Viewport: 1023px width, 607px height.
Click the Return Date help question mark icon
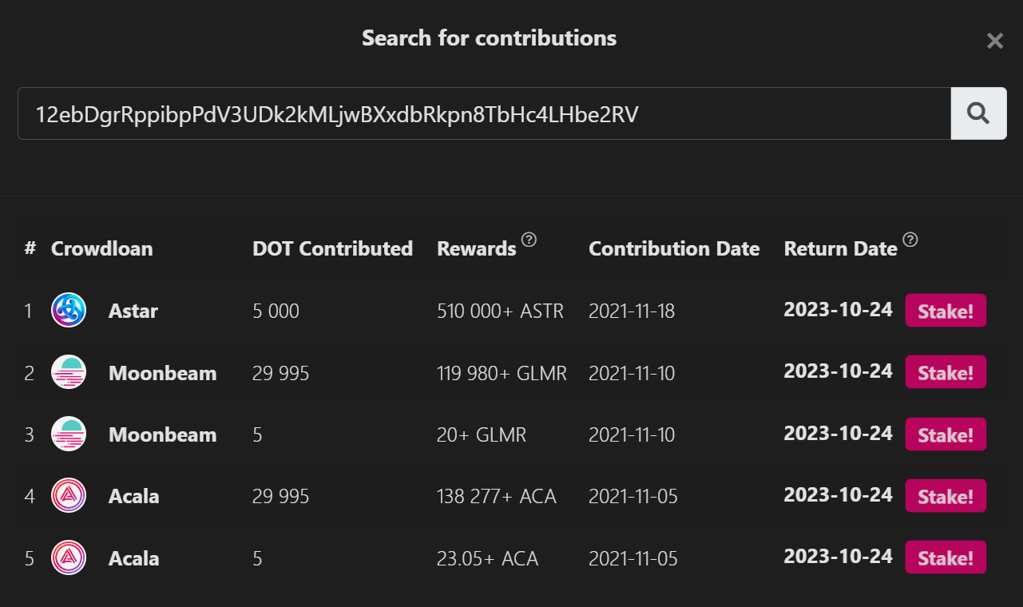(910, 240)
